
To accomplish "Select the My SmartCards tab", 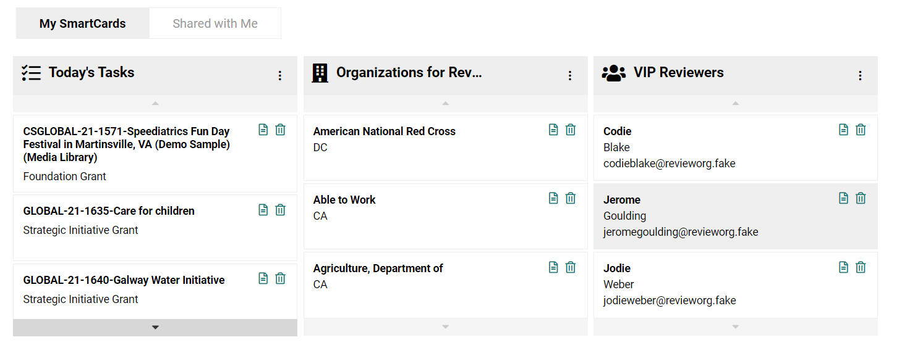I will 83,23.
